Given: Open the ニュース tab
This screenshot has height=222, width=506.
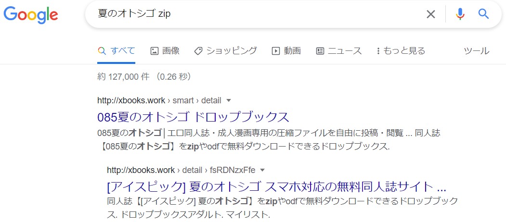Looking at the screenshot, I should pos(338,51).
